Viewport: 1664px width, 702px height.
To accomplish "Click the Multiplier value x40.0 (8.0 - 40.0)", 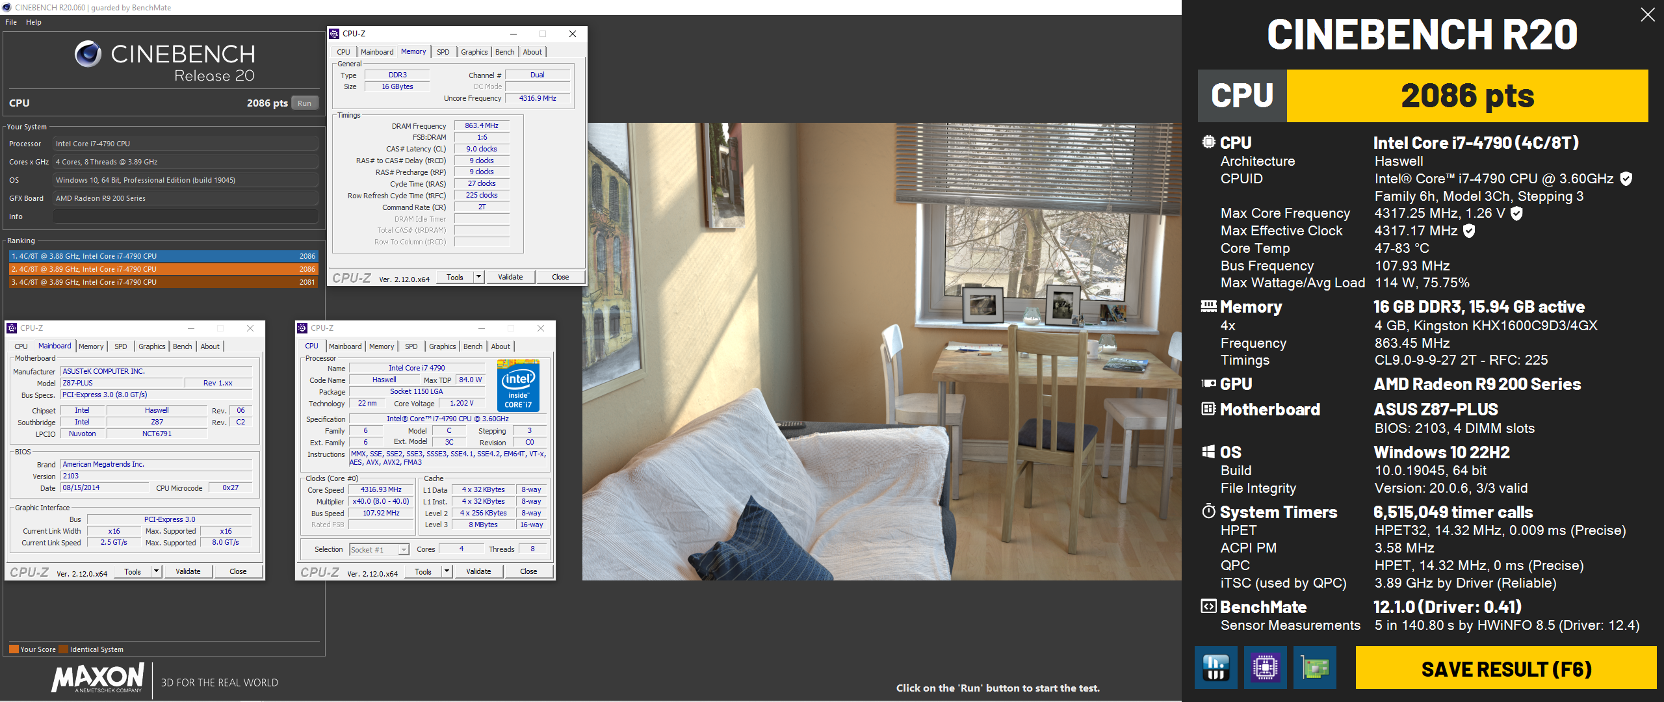I will [381, 501].
